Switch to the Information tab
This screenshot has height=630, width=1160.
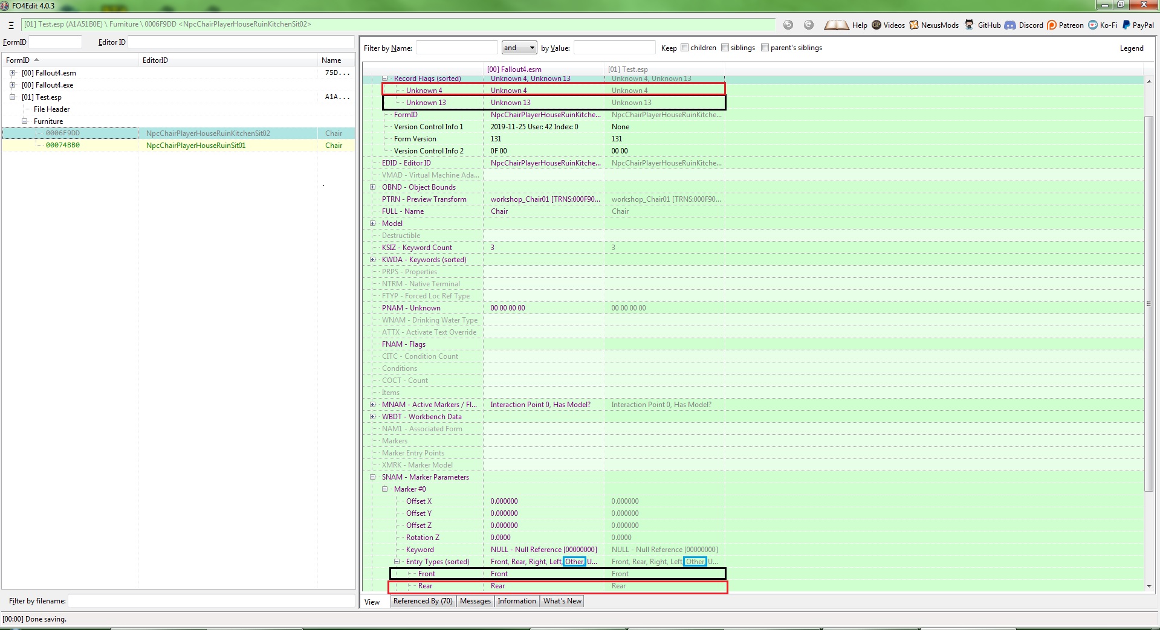click(x=517, y=601)
